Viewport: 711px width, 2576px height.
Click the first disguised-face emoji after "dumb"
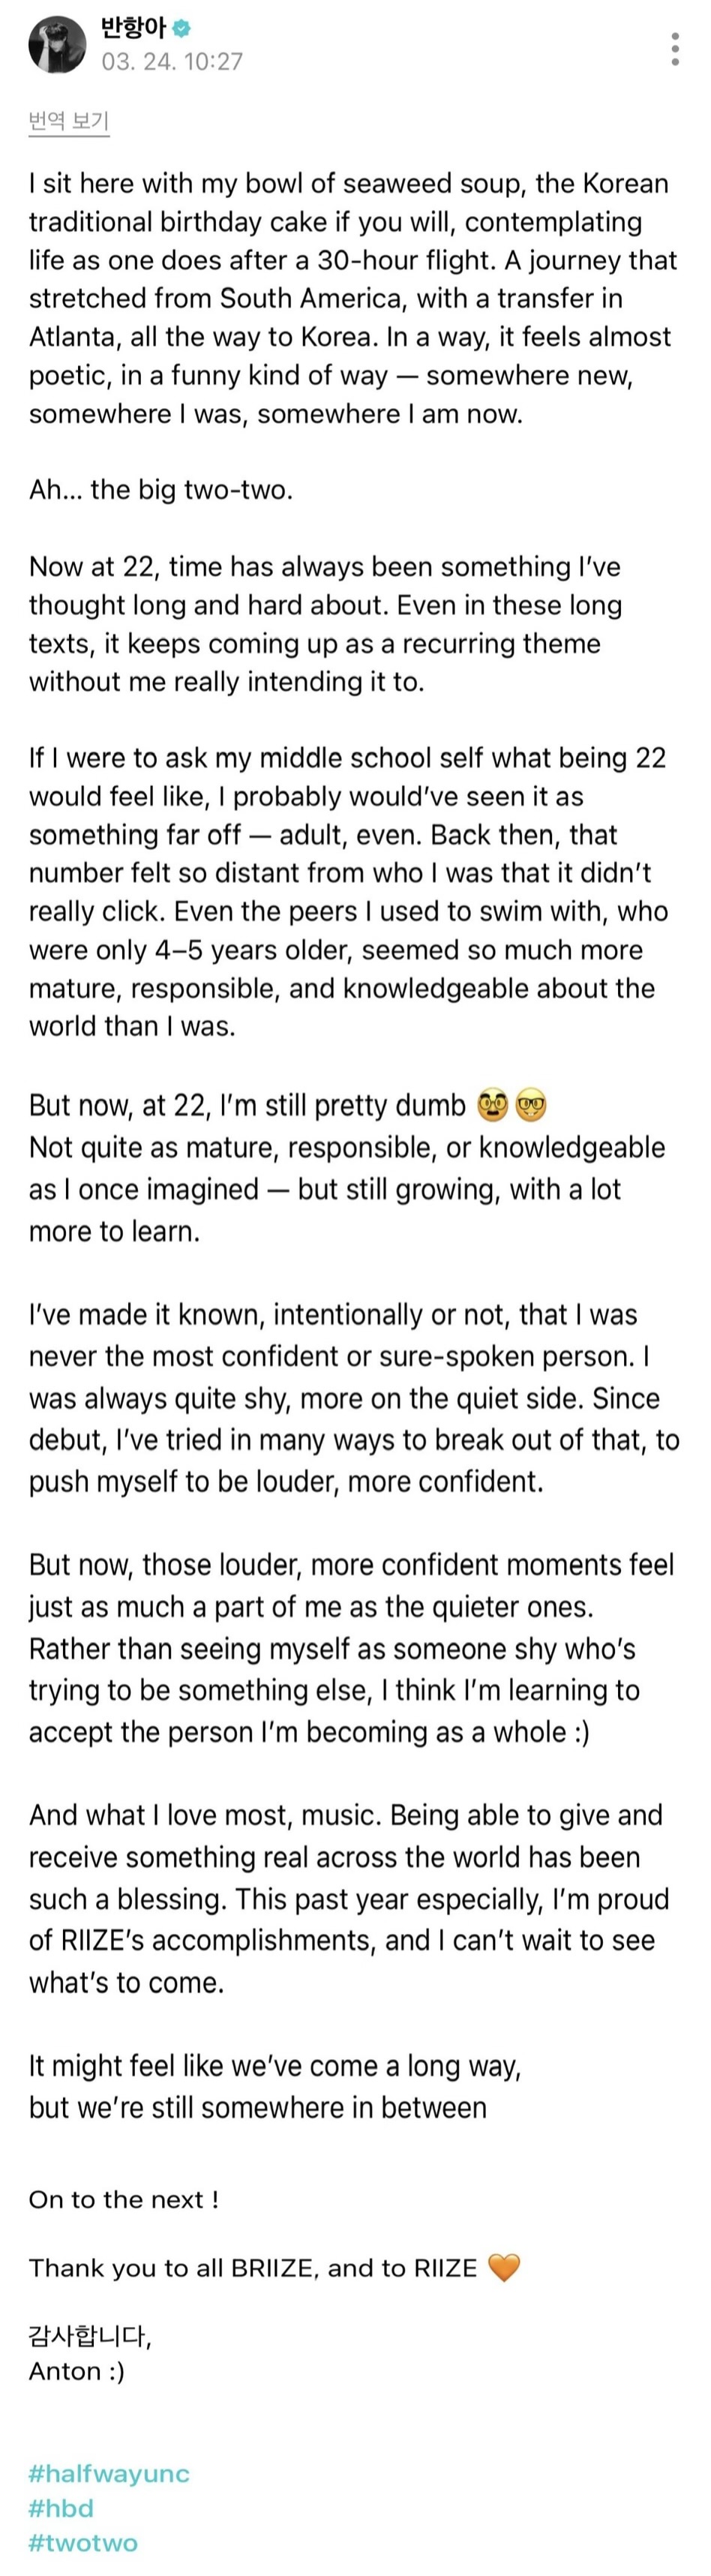tap(493, 1105)
